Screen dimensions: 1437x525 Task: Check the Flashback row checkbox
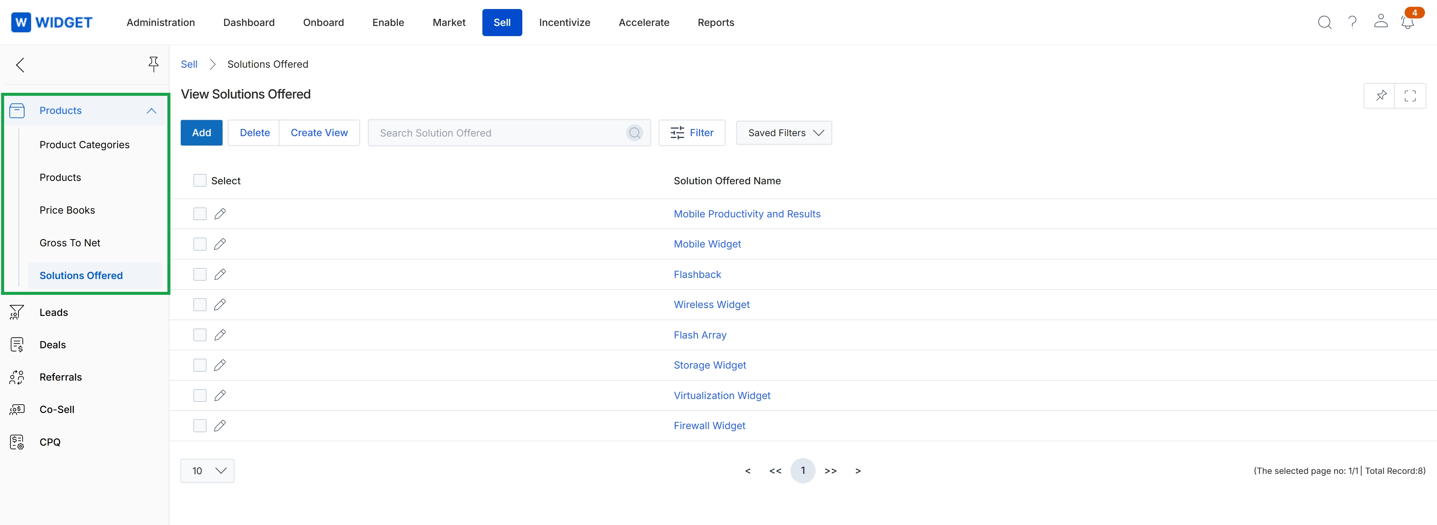pyautogui.click(x=200, y=274)
